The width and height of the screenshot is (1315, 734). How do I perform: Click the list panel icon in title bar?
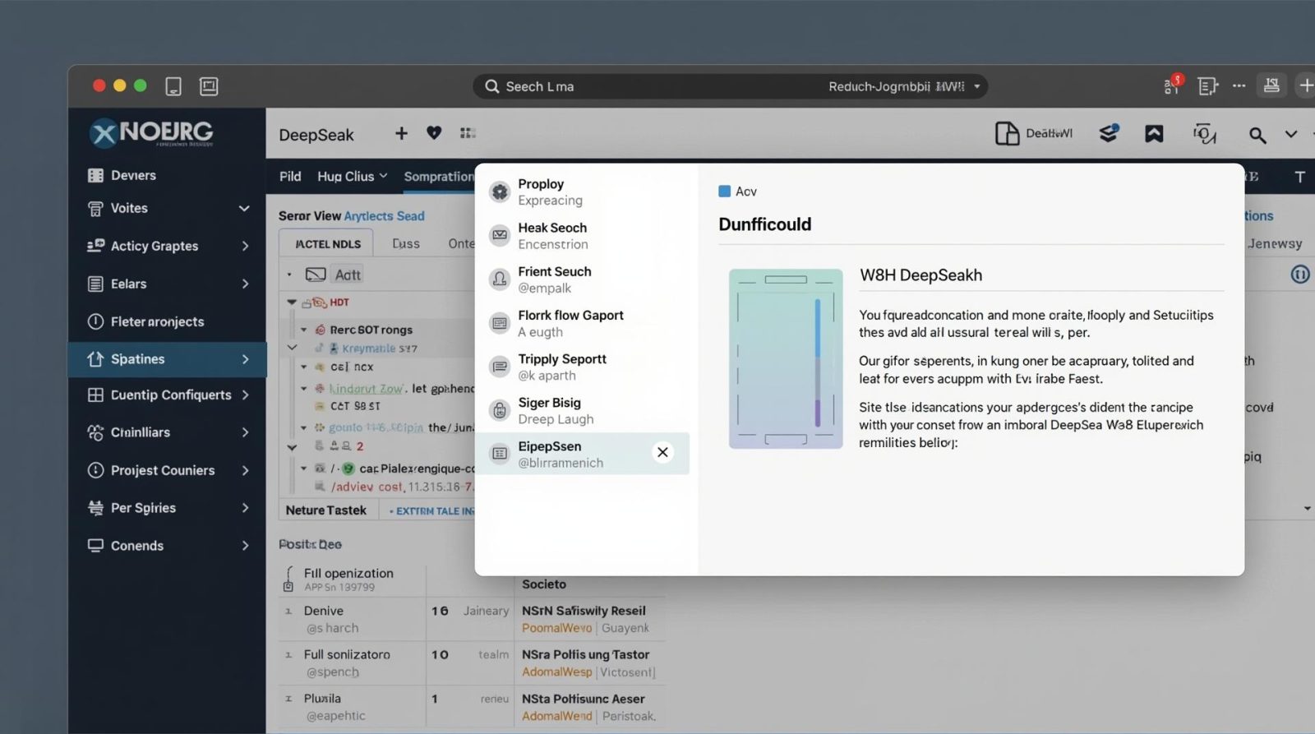1207,86
